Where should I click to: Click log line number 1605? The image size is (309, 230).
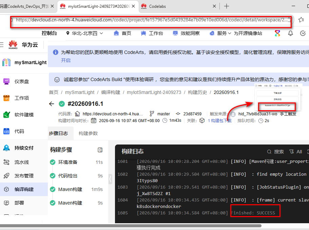click(122, 213)
